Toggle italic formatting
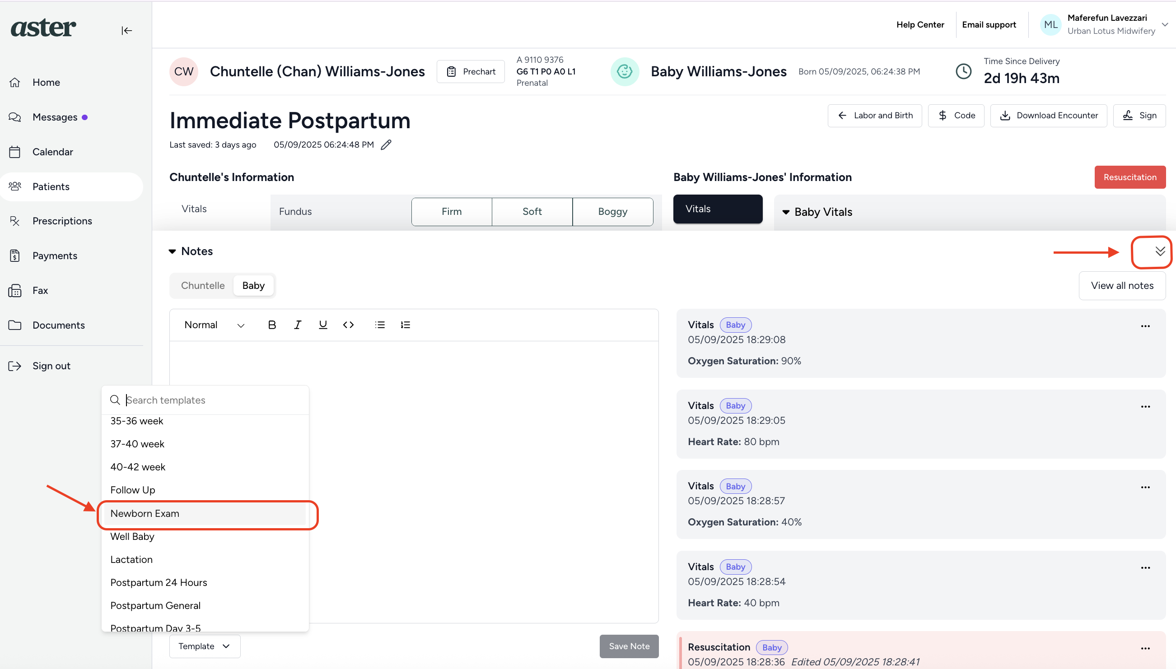 (297, 325)
